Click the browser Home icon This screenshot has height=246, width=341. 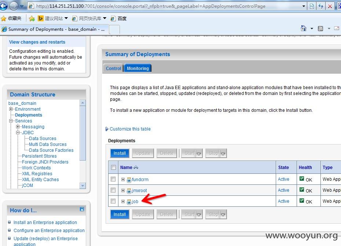click(x=304, y=28)
